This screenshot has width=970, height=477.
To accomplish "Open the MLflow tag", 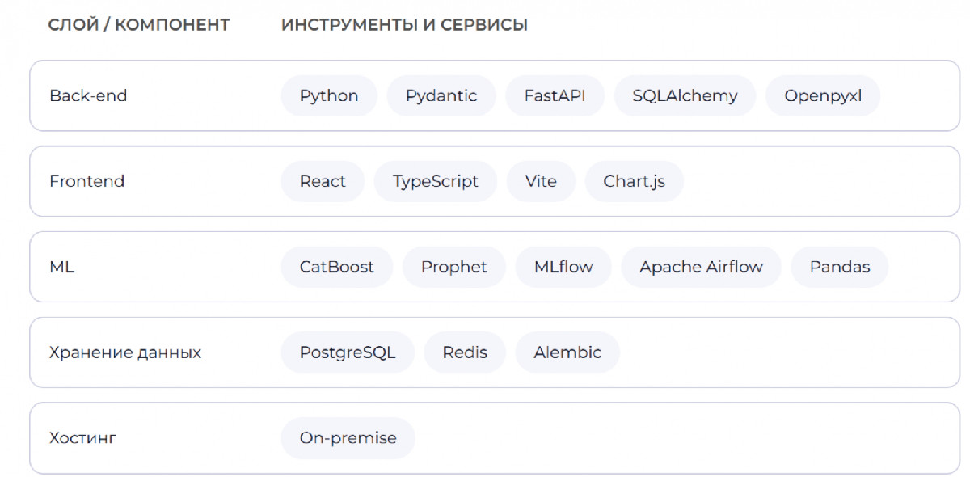I will pyautogui.click(x=563, y=268).
